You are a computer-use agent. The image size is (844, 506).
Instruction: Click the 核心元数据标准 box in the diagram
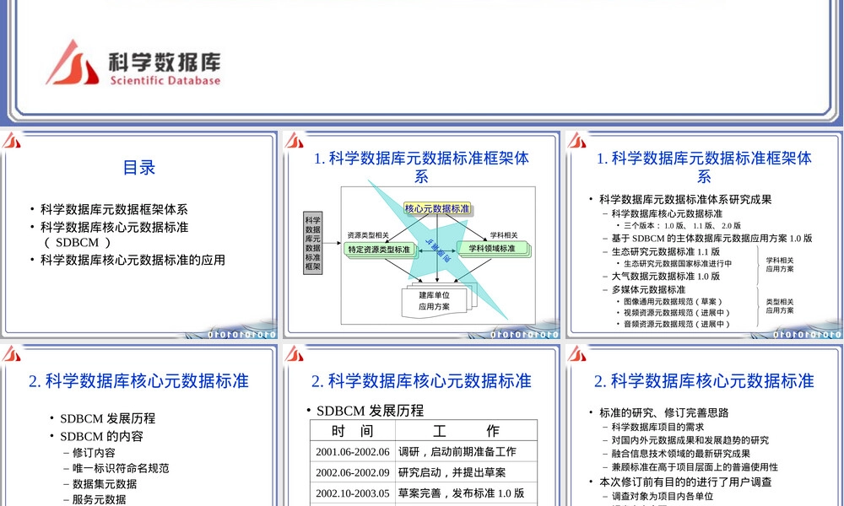point(437,208)
